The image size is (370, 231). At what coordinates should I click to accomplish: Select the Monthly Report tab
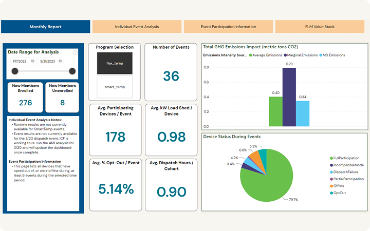coord(45,26)
